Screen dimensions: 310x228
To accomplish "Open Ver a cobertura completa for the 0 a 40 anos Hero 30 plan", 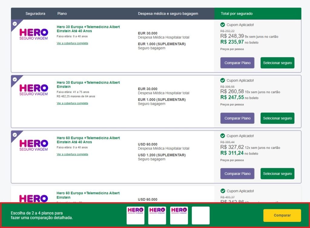I will 72,43.
